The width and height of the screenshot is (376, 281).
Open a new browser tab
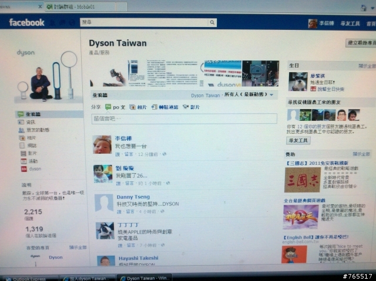[x=122, y=6]
